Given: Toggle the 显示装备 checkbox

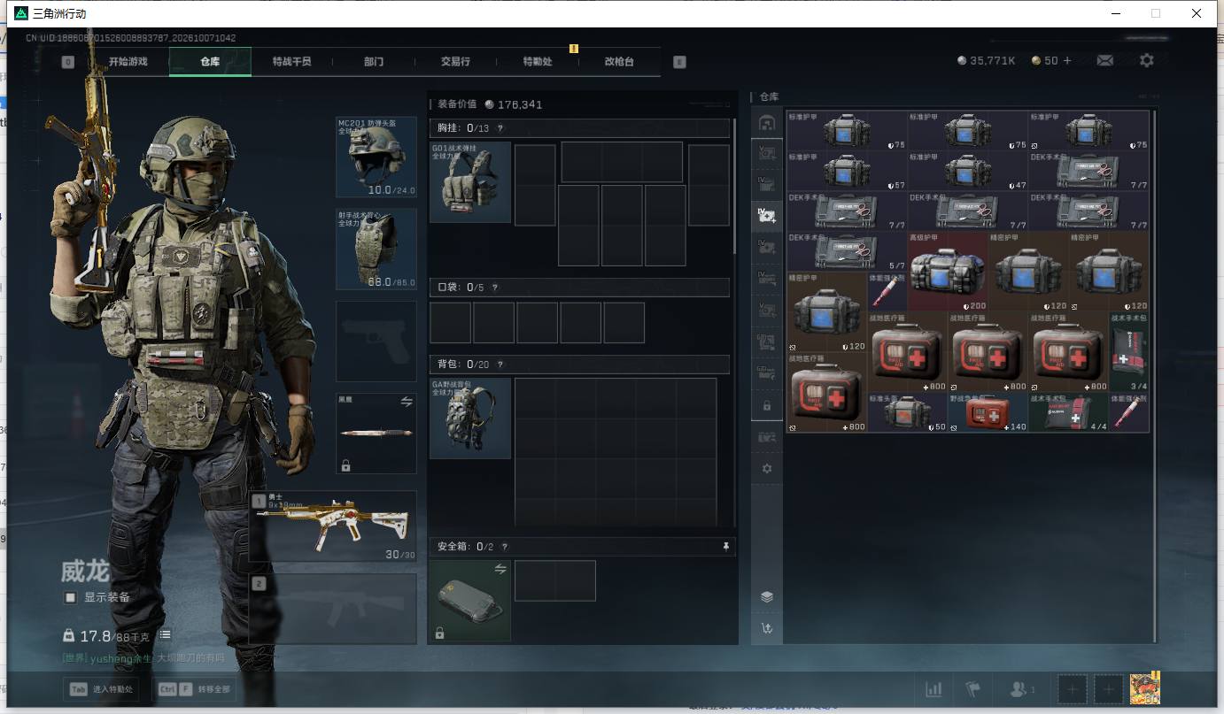Looking at the screenshot, I should tap(71, 597).
